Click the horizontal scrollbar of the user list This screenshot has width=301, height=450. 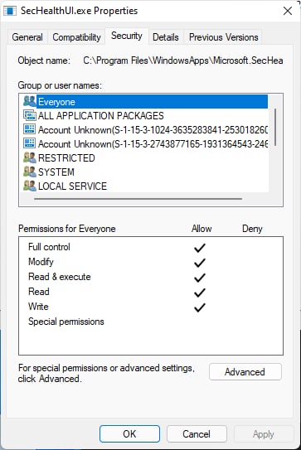pos(138,199)
